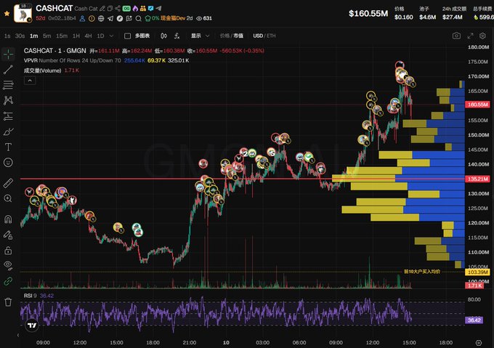Screen dimensions: 494x348
Task: Open the gray Telegram plane beside CASHCAT title
Action: tap(158, 9)
